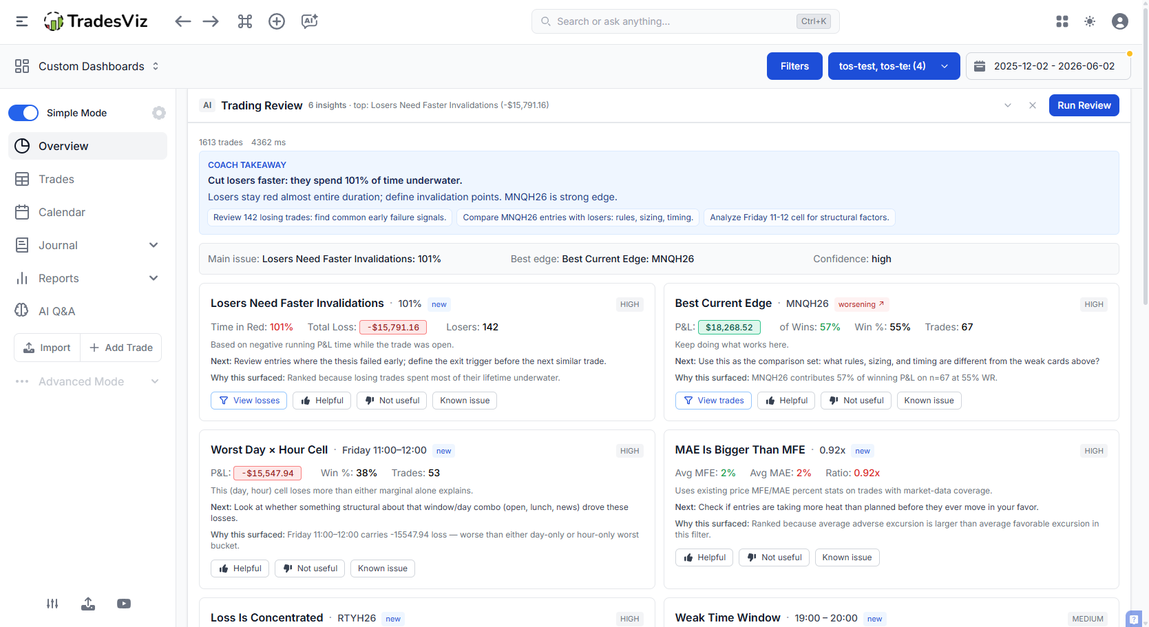1149x627 pixels.
Task: Toggle Simple Mode switch
Action: point(23,113)
